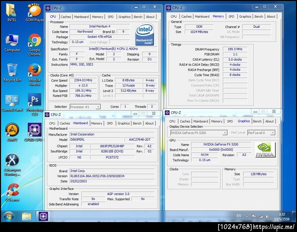This screenshot has height=232, width=297.
Task: Switch to Bench tab in the Graphics window
Action: (x=257, y=121)
